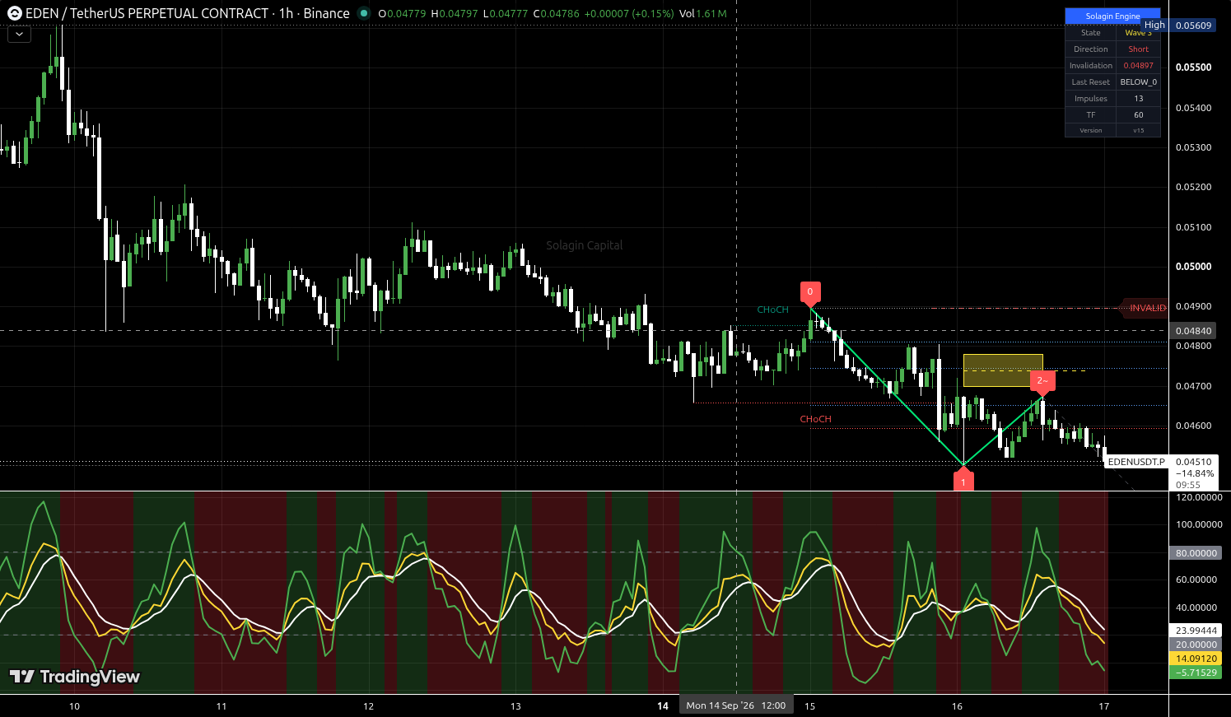Image resolution: width=1231 pixels, height=717 pixels.
Task: Click the Version value v15
Action: tap(1138, 130)
